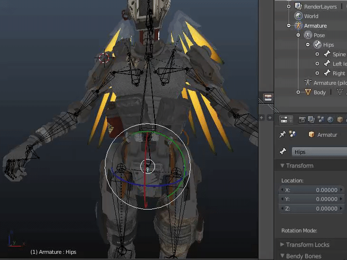The image size is (347, 260).
Task: Collapse the Bendy Bones panel
Action: pyautogui.click(x=303, y=256)
